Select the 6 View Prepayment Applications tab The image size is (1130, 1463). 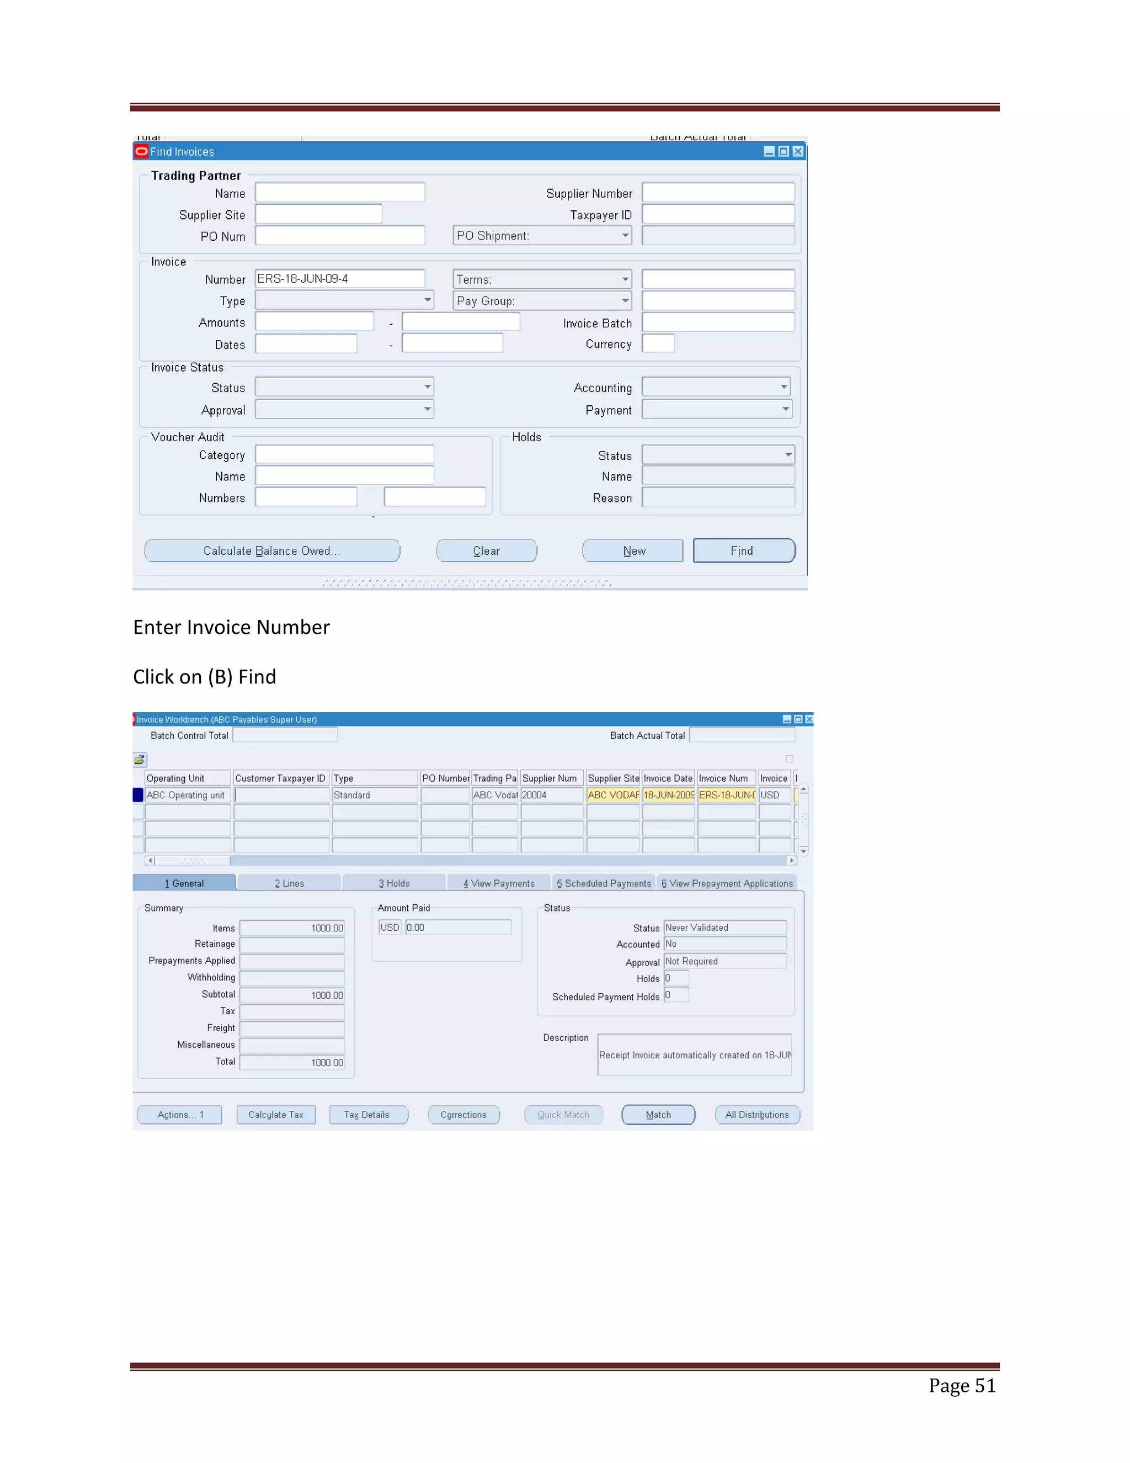pos(727,883)
